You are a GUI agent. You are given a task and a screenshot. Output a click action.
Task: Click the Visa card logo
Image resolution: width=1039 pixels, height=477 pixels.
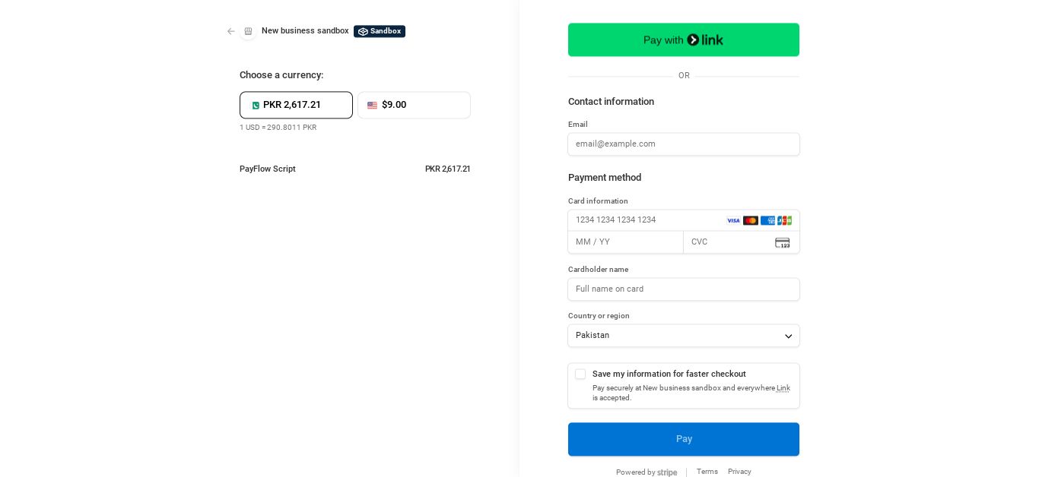tap(733, 221)
